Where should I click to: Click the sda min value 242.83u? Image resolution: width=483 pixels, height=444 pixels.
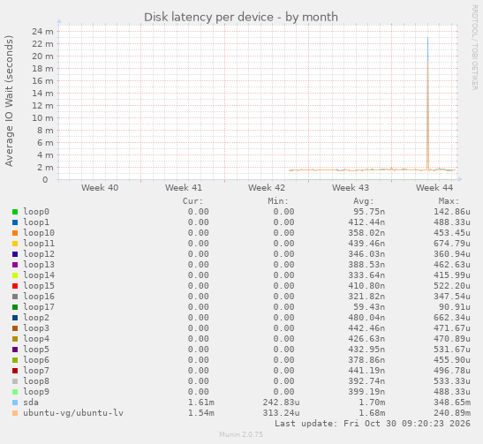(282, 403)
